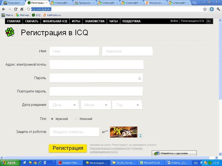This screenshot has height=166, width=222.
Task: Click the ICQ flower logo beside the heading
Action: point(10,32)
